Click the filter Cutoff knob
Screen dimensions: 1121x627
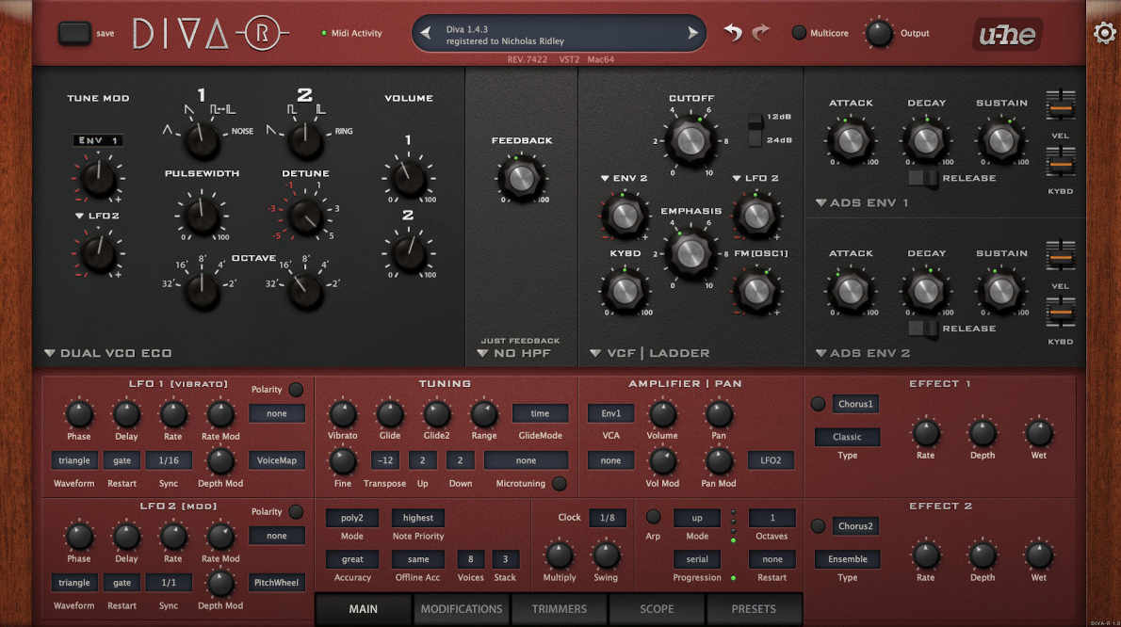[x=690, y=140]
